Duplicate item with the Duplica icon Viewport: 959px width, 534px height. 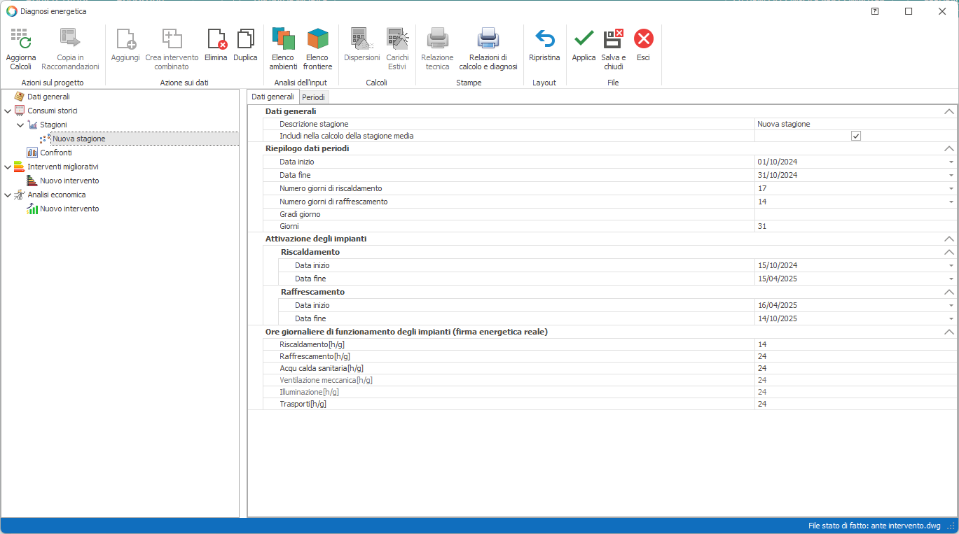click(x=245, y=39)
